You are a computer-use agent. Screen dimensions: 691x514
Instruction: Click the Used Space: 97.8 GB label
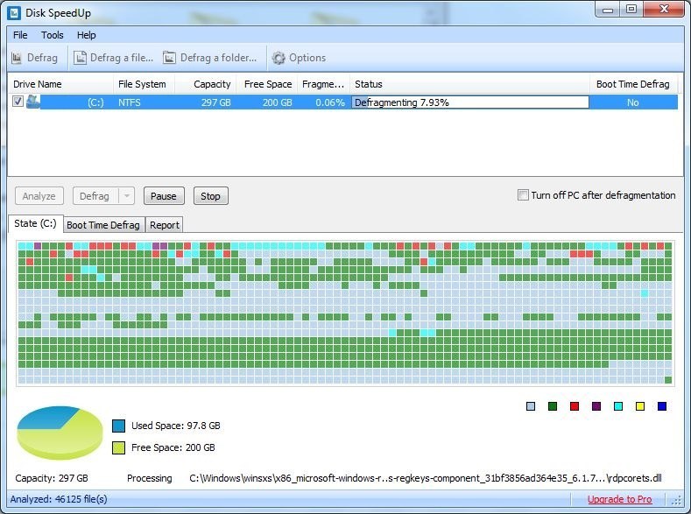coord(176,426)
